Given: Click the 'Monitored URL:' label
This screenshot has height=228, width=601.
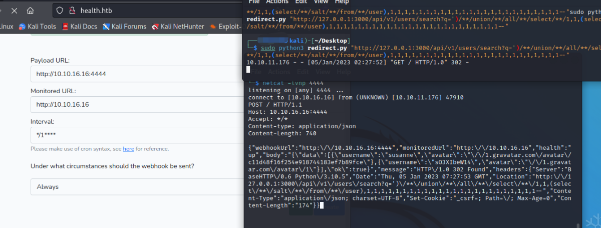Looking at the screenshot, I should [x=54, y=91].
